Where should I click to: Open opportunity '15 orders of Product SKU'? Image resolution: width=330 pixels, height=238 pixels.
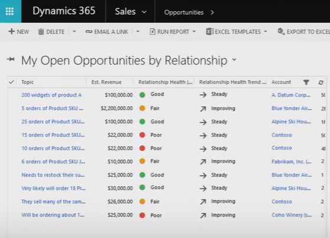[53, 135]
